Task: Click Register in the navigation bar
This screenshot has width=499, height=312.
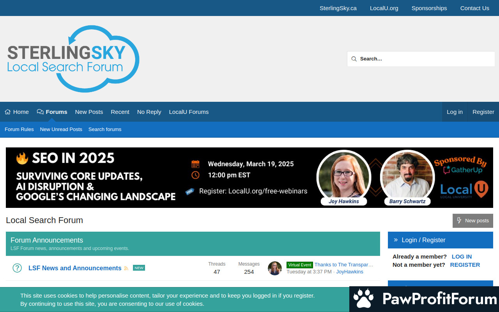Action: (483, 112)
